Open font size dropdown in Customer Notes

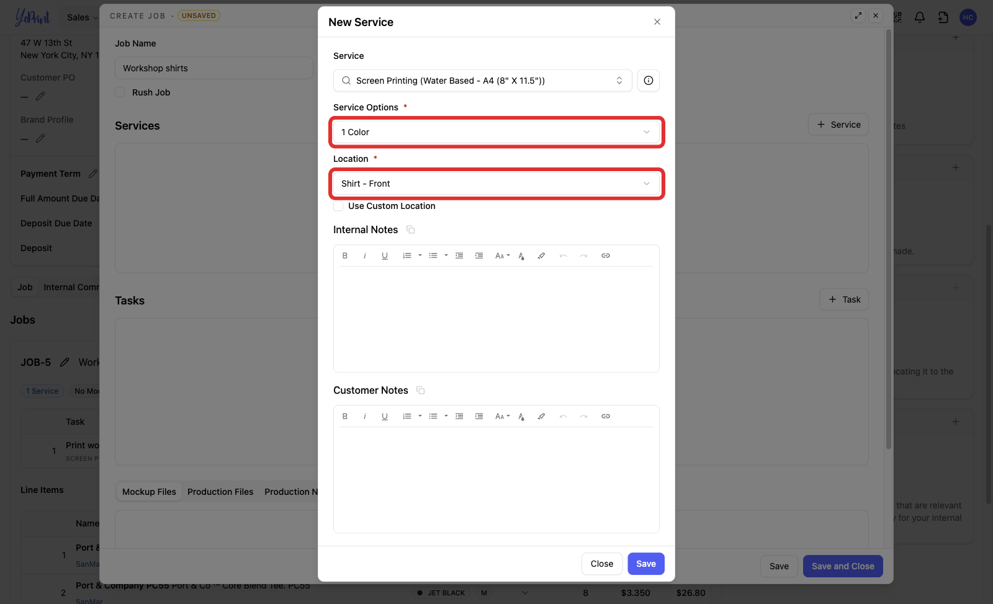502,416
